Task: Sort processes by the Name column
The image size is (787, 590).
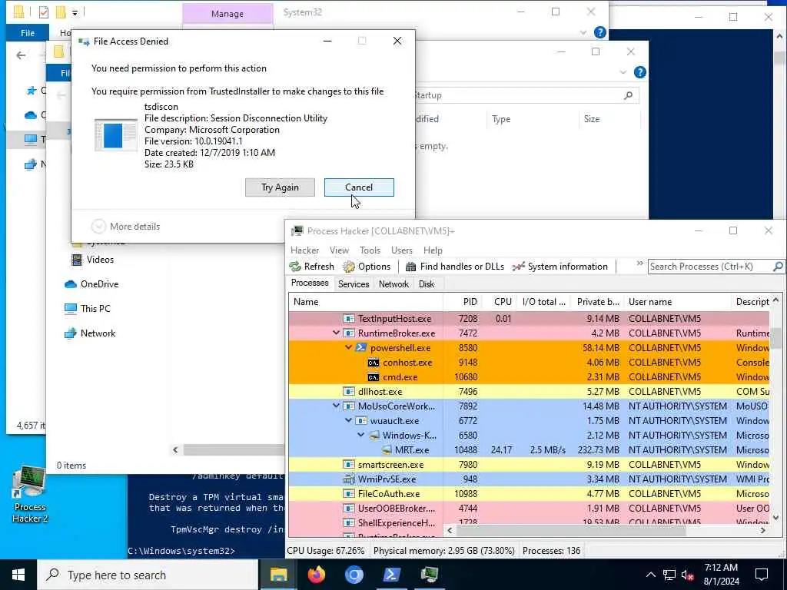Action: [366, 301]
